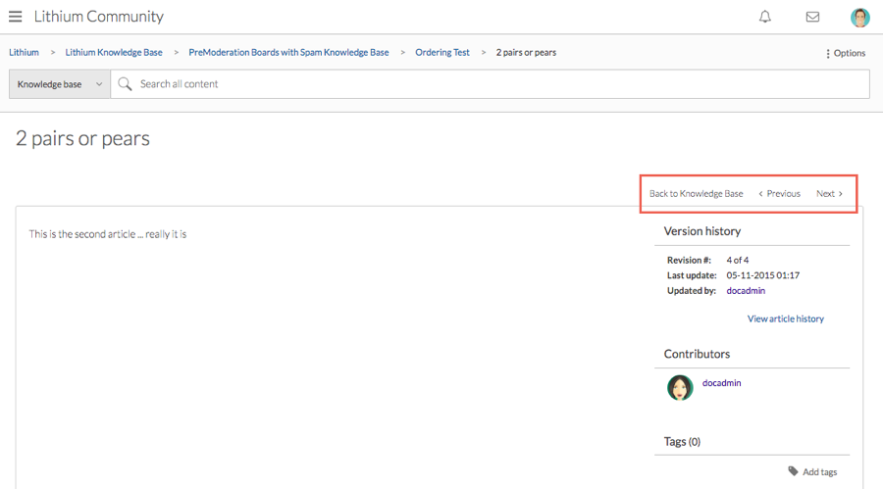Open the notifications bell

[x=764, y=17]
